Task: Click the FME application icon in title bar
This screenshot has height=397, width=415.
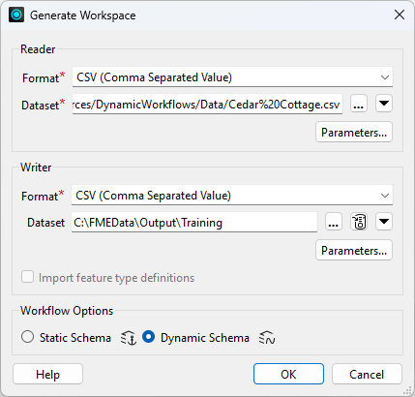Action: pyautogui.click(x=16, y=15)
